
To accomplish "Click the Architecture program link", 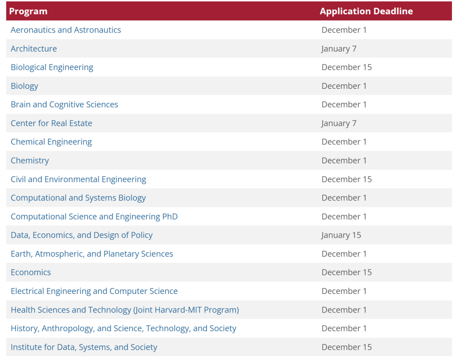I will [x=34, y=49].
